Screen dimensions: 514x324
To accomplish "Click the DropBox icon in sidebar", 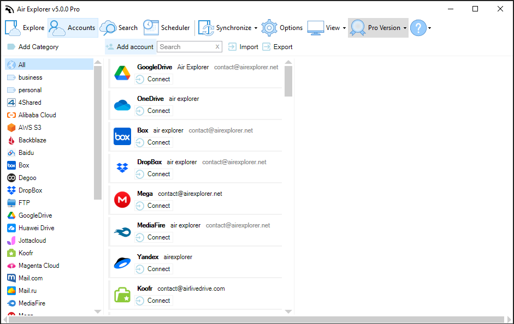I will point(11,190).
